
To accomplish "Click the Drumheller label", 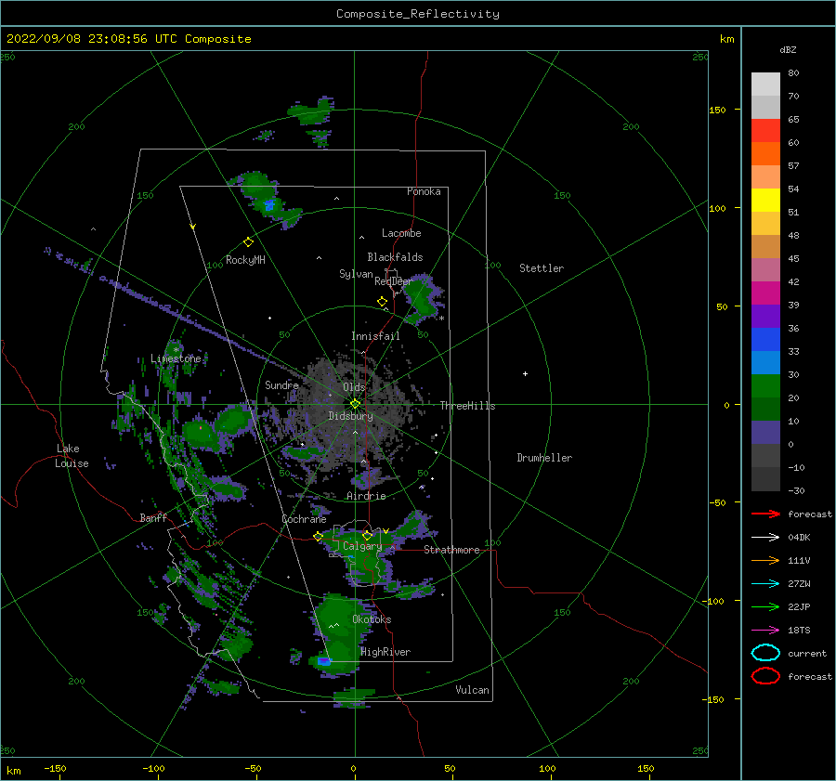I will [544, 458].
